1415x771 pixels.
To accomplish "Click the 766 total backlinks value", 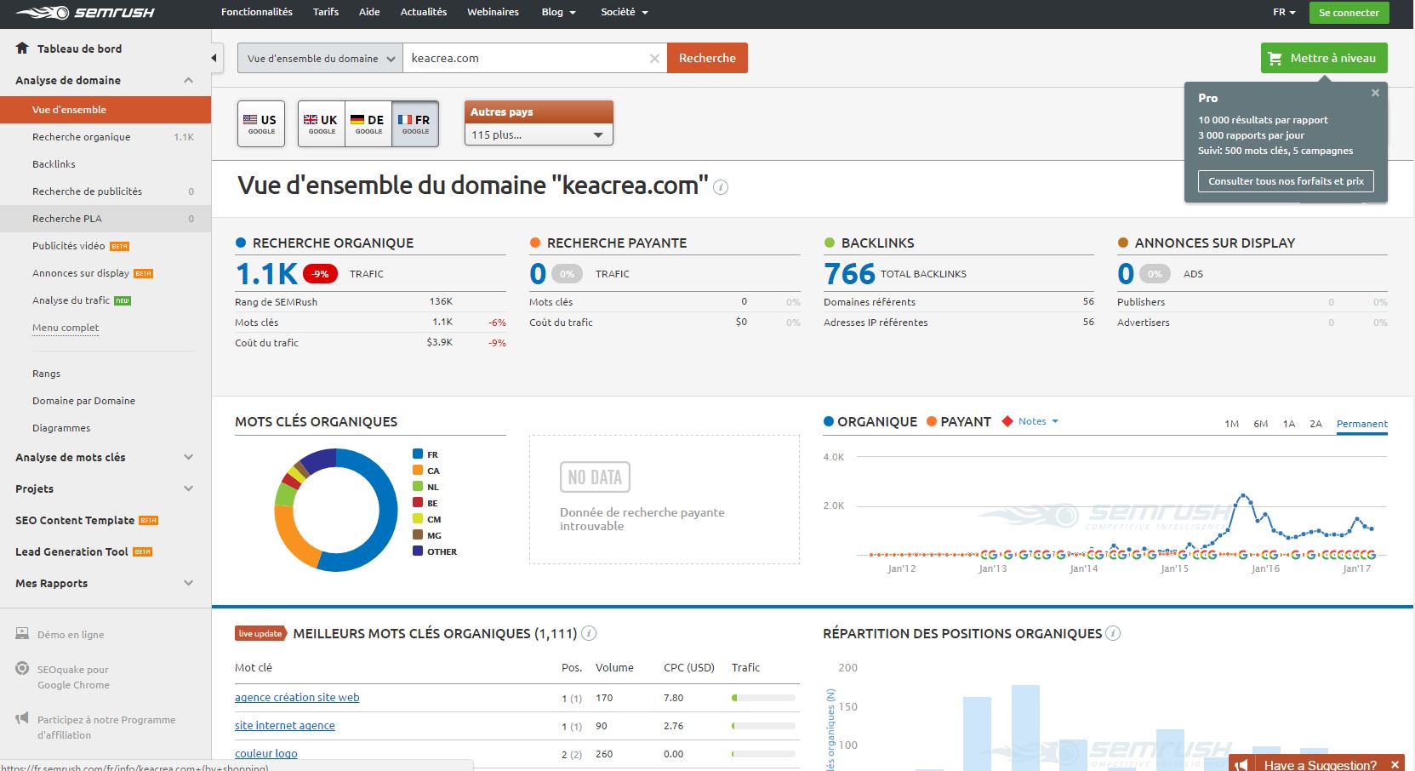I will (x=849, y=274).
